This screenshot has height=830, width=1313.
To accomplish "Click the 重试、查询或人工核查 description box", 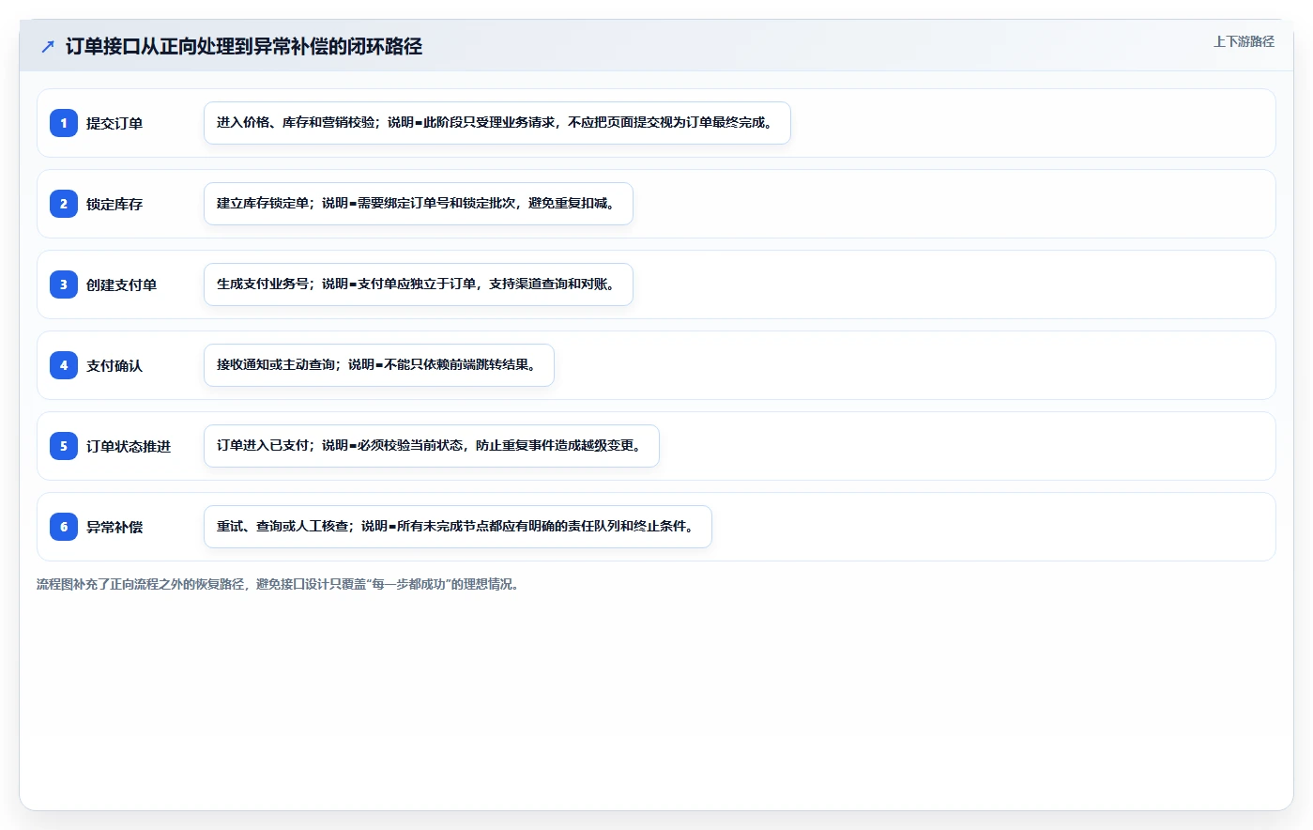I will click(458, 527).
